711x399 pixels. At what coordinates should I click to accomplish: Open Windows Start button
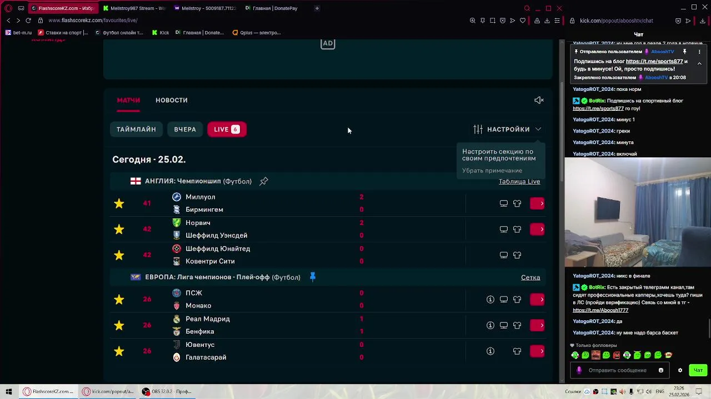coord(9,391)
